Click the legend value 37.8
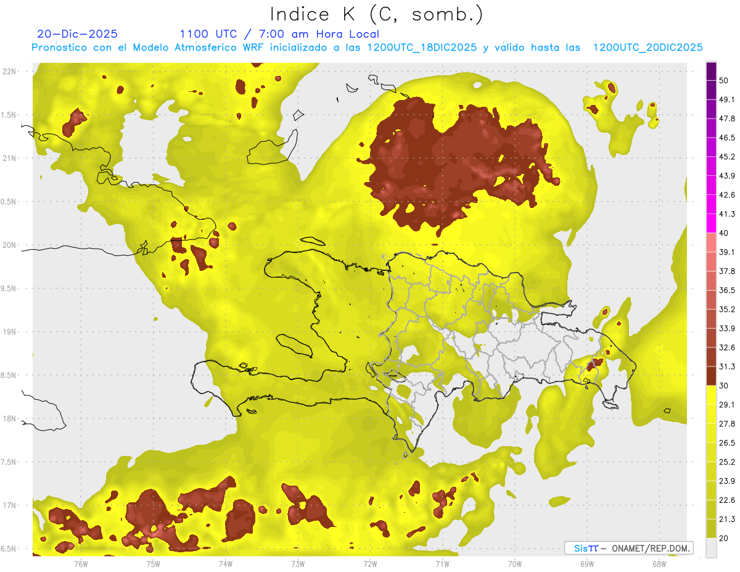 [x=727, y=271]
